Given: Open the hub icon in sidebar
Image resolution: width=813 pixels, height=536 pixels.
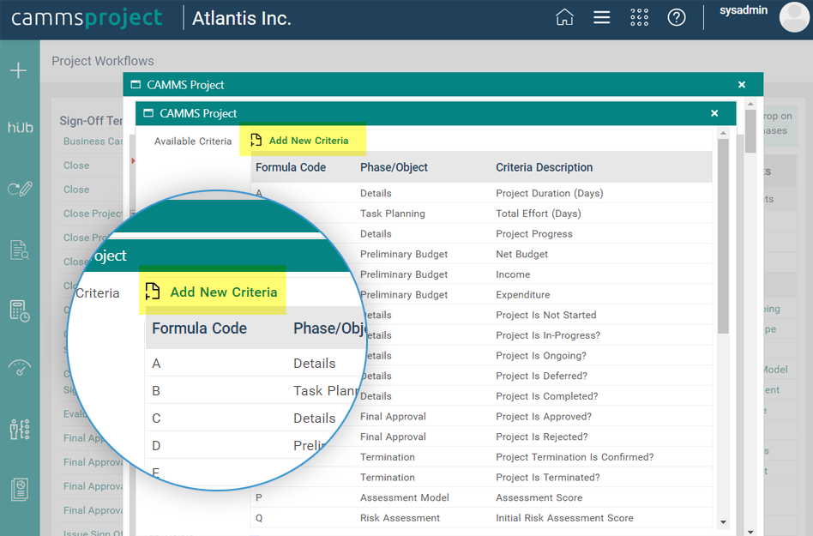Looking at the screenshot, I should (21, 127).
